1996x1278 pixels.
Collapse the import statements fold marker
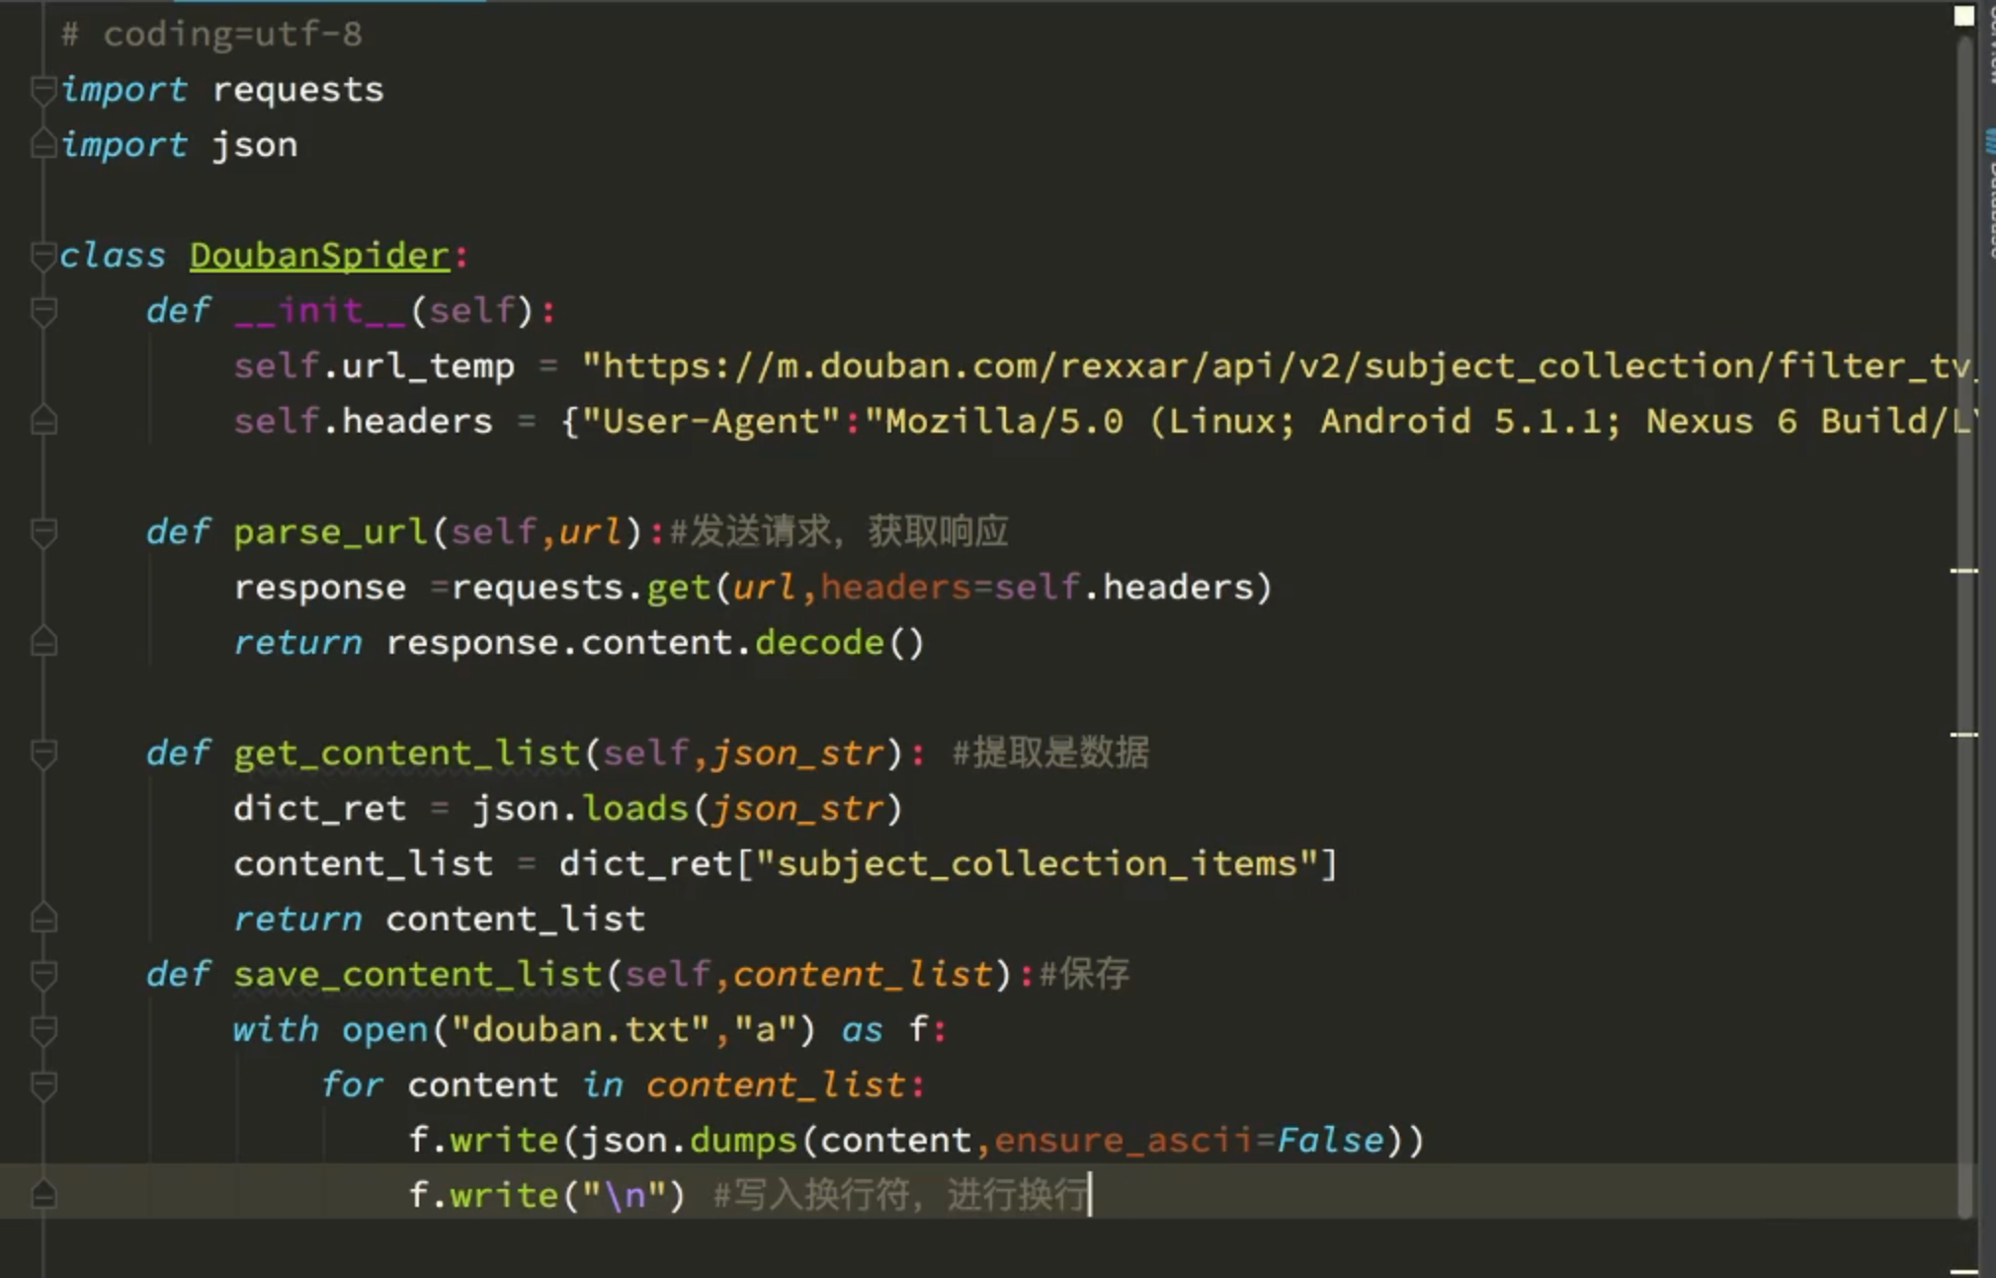[x=43, y=90]
